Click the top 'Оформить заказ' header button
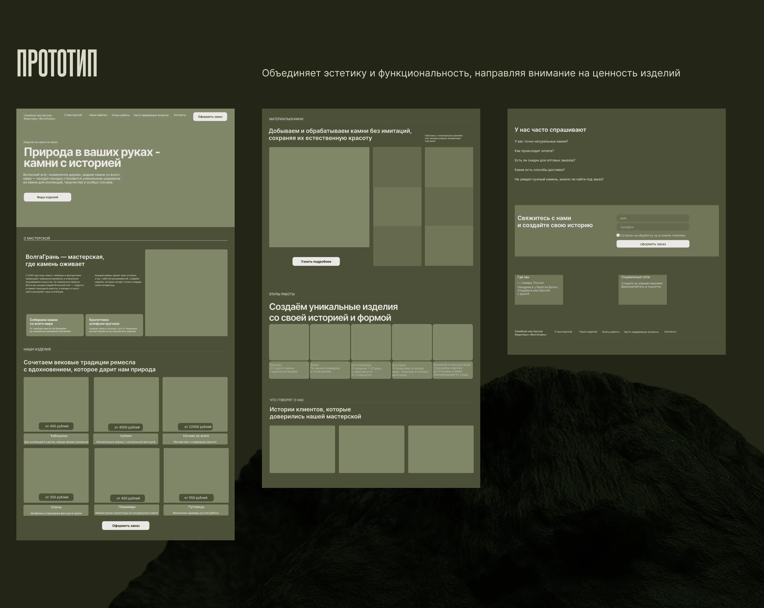This screenshot has height=608, width=764. [210, 117]
